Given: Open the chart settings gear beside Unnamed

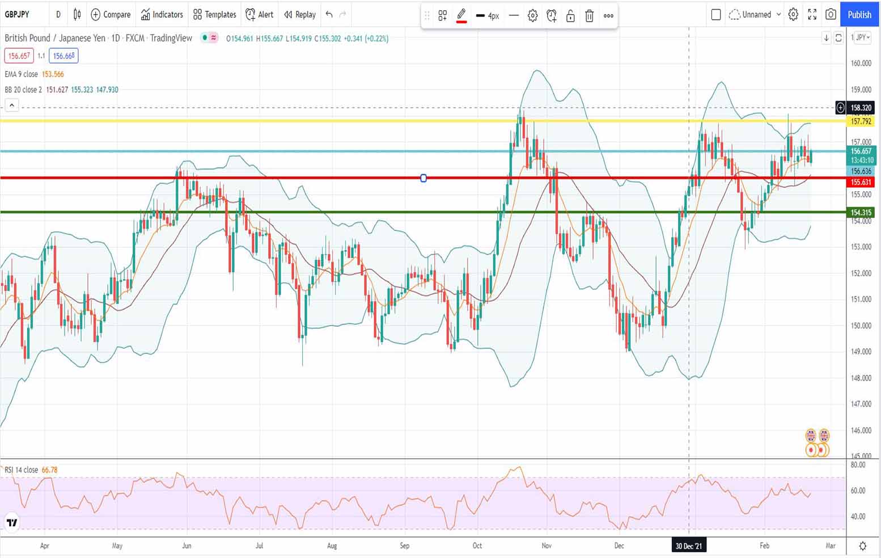Looking at the screenshot, I should pos(793,15).
